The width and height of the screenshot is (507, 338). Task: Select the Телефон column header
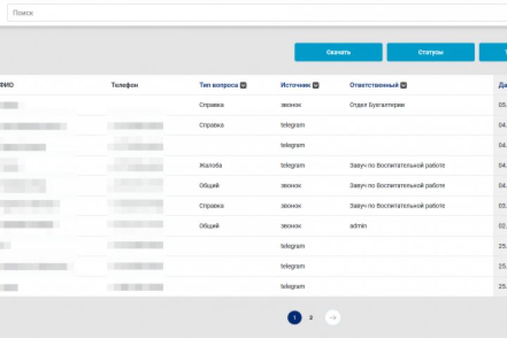[x=125, y=85]
